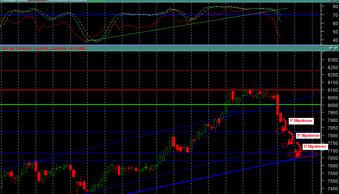Click the red arrow pointing to 3º Hipótese target
This screenshot has height=194, width=339.
point(298,150)
